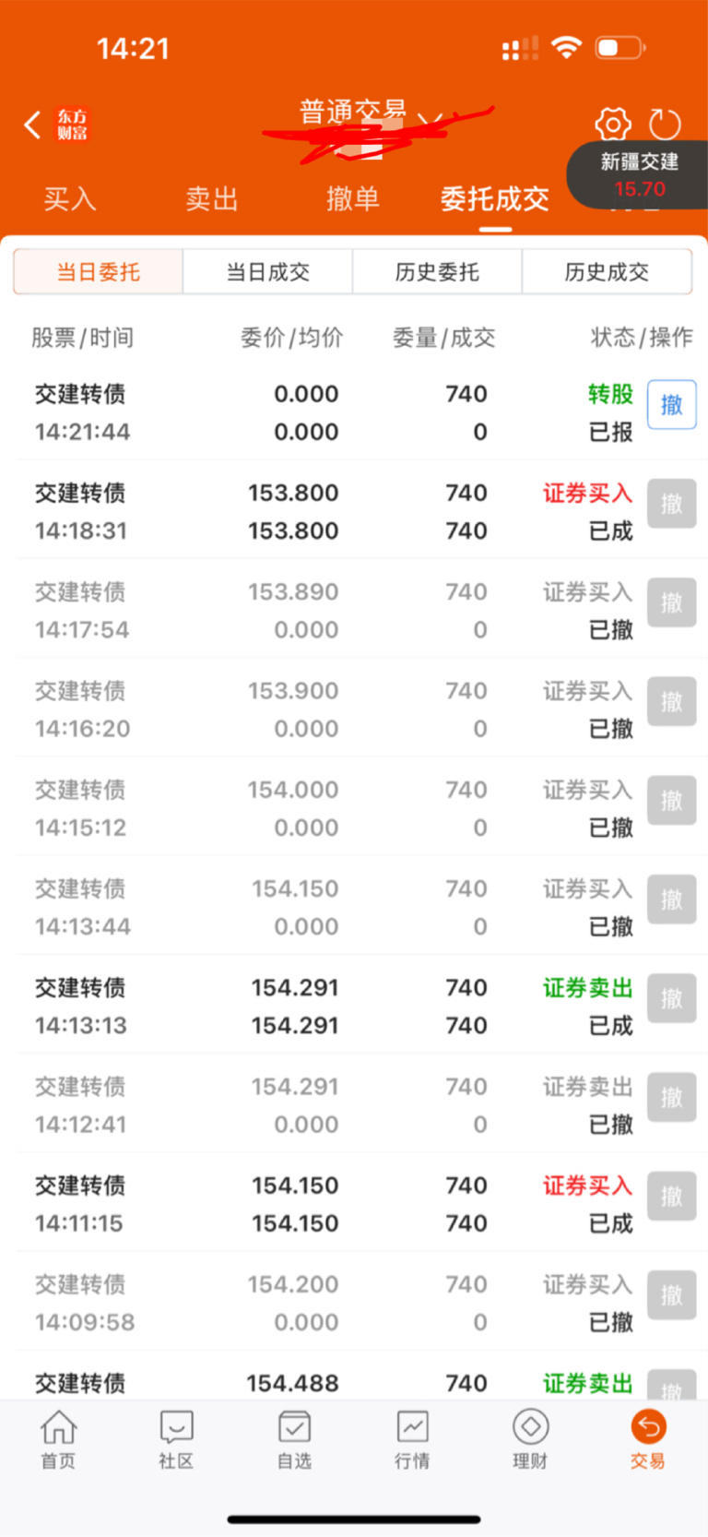Tap the back arrow icon
The height and width of the screenshot is (1537, 708).
click(x=33, y=125)
